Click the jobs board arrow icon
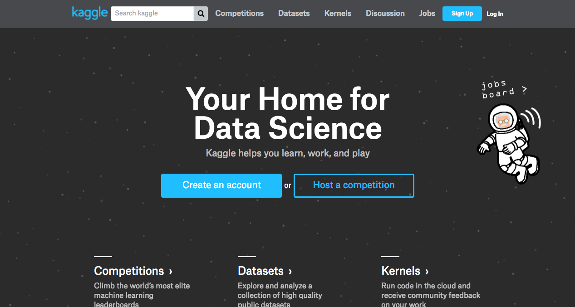The width and height of the screenshot is (575, 307). pyautogui.click(x=525, y=89)
